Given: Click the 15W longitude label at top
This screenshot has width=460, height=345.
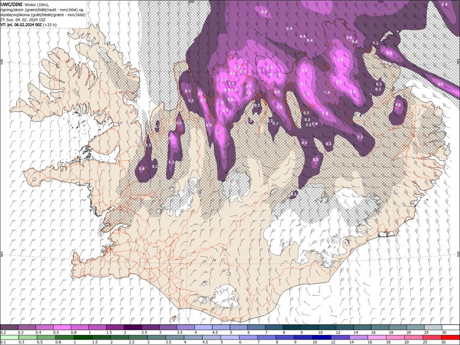Looking at the screenshot, I should point(381,2).
